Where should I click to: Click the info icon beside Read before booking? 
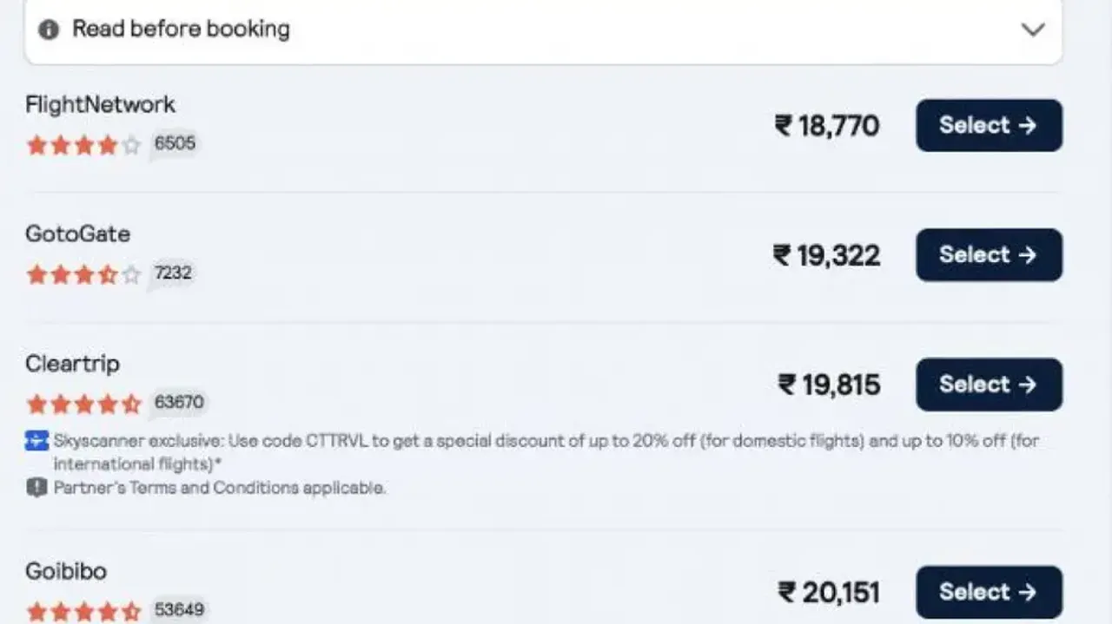click(49, 30)
